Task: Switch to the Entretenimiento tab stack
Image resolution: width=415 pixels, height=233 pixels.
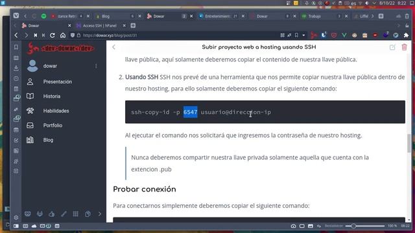Action: click(x=221, y=16)
